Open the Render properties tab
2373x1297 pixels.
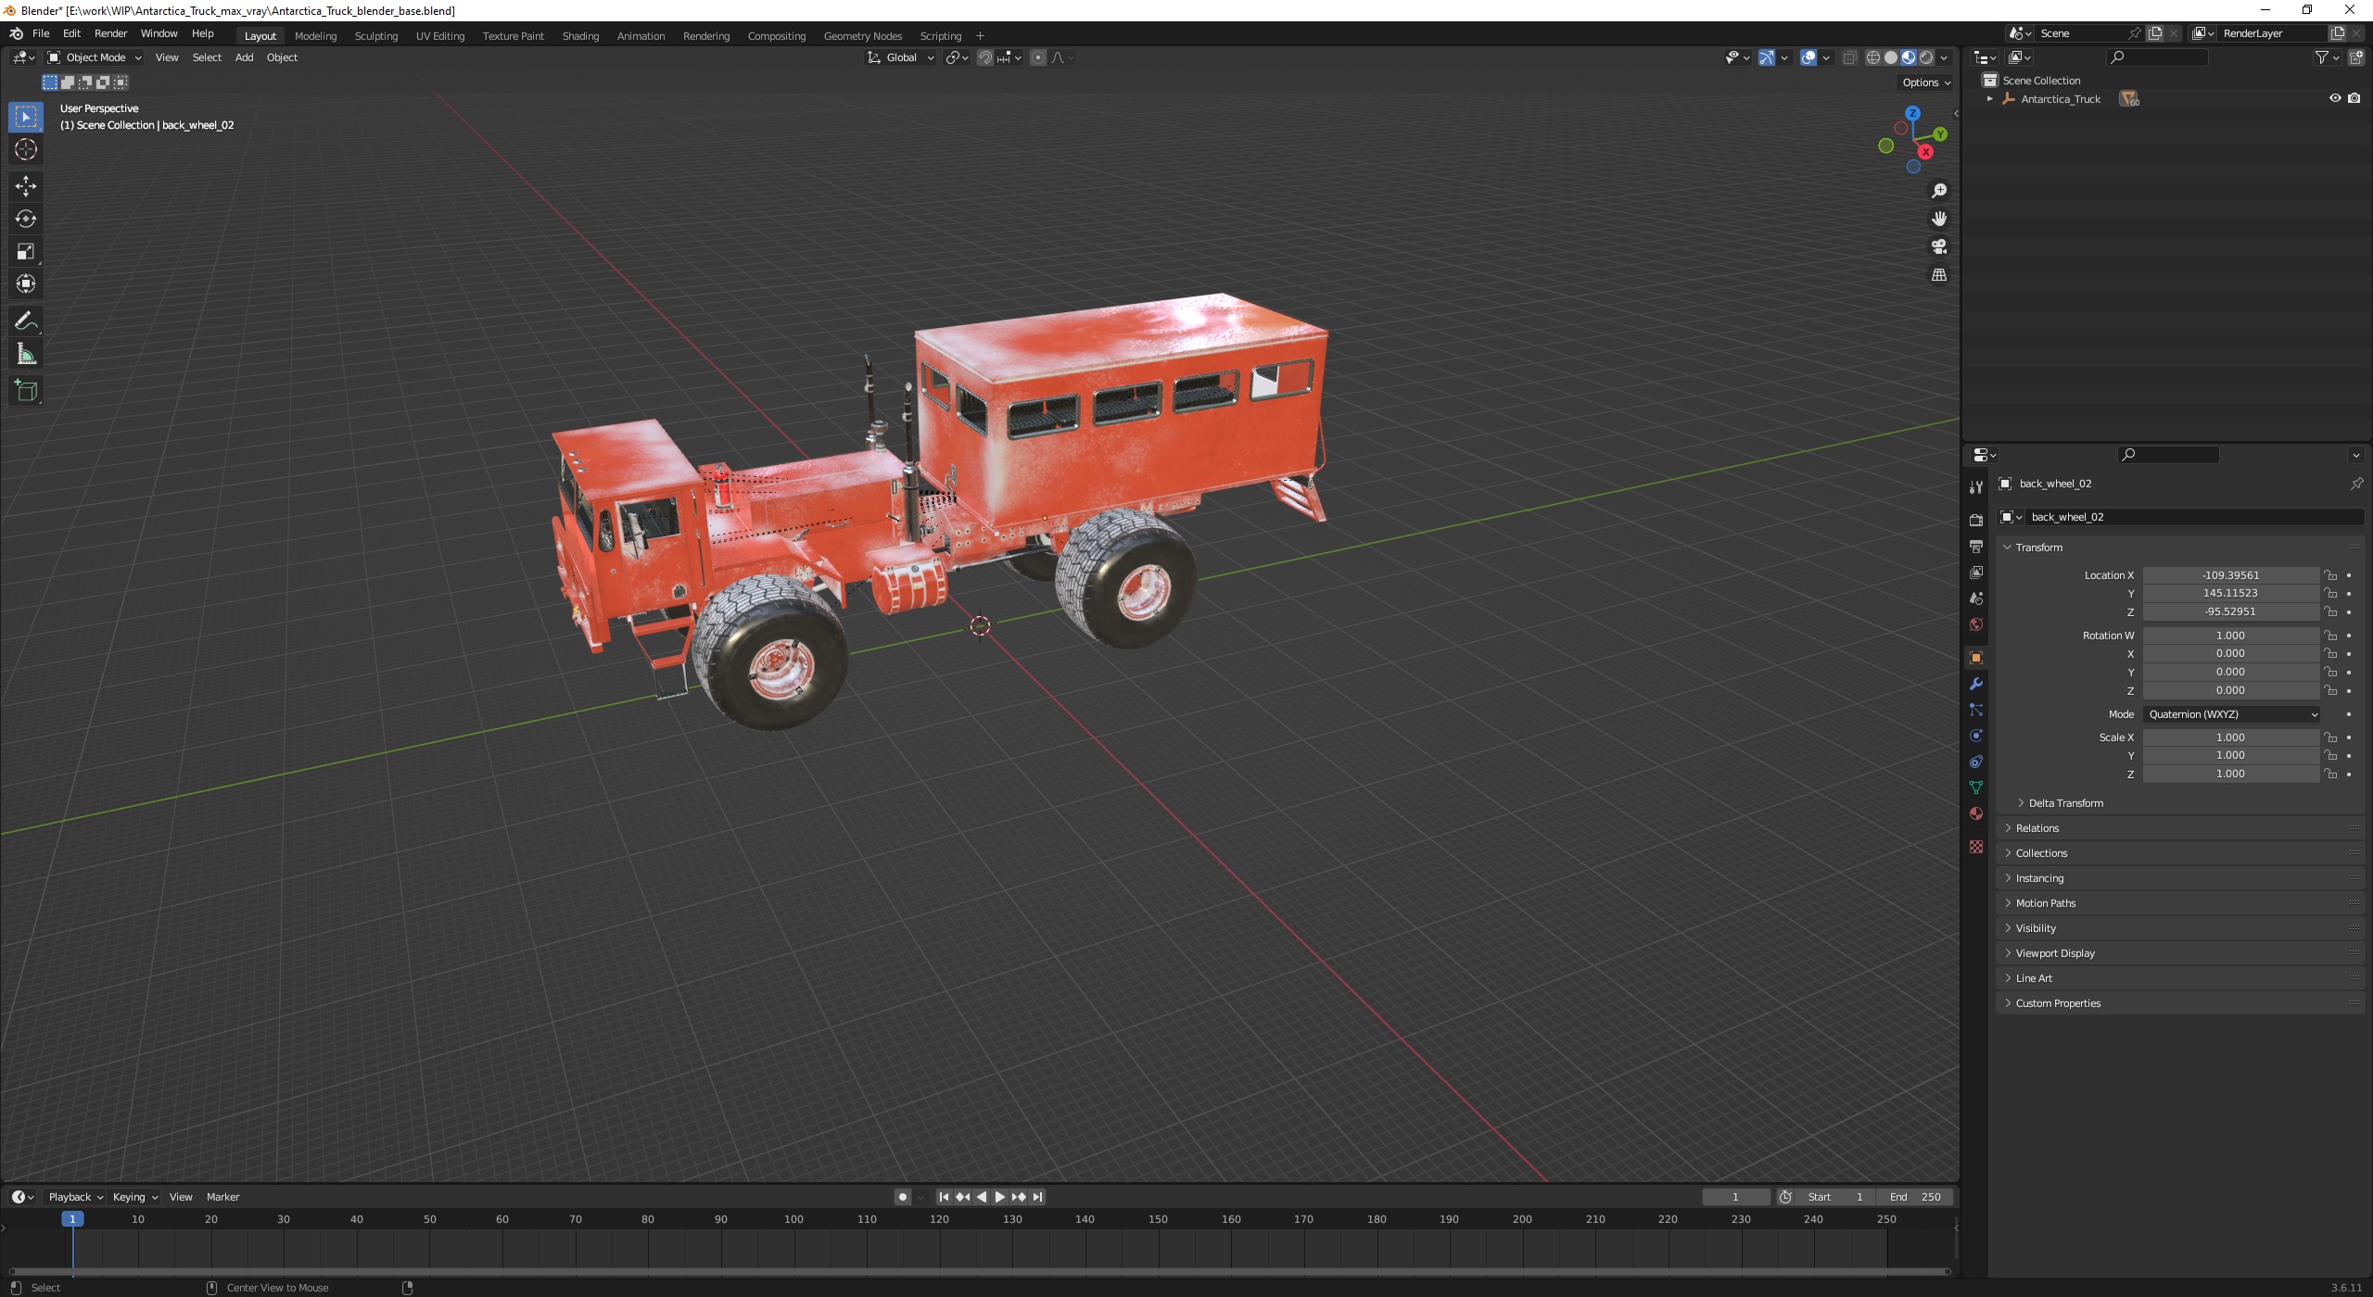1976,520
